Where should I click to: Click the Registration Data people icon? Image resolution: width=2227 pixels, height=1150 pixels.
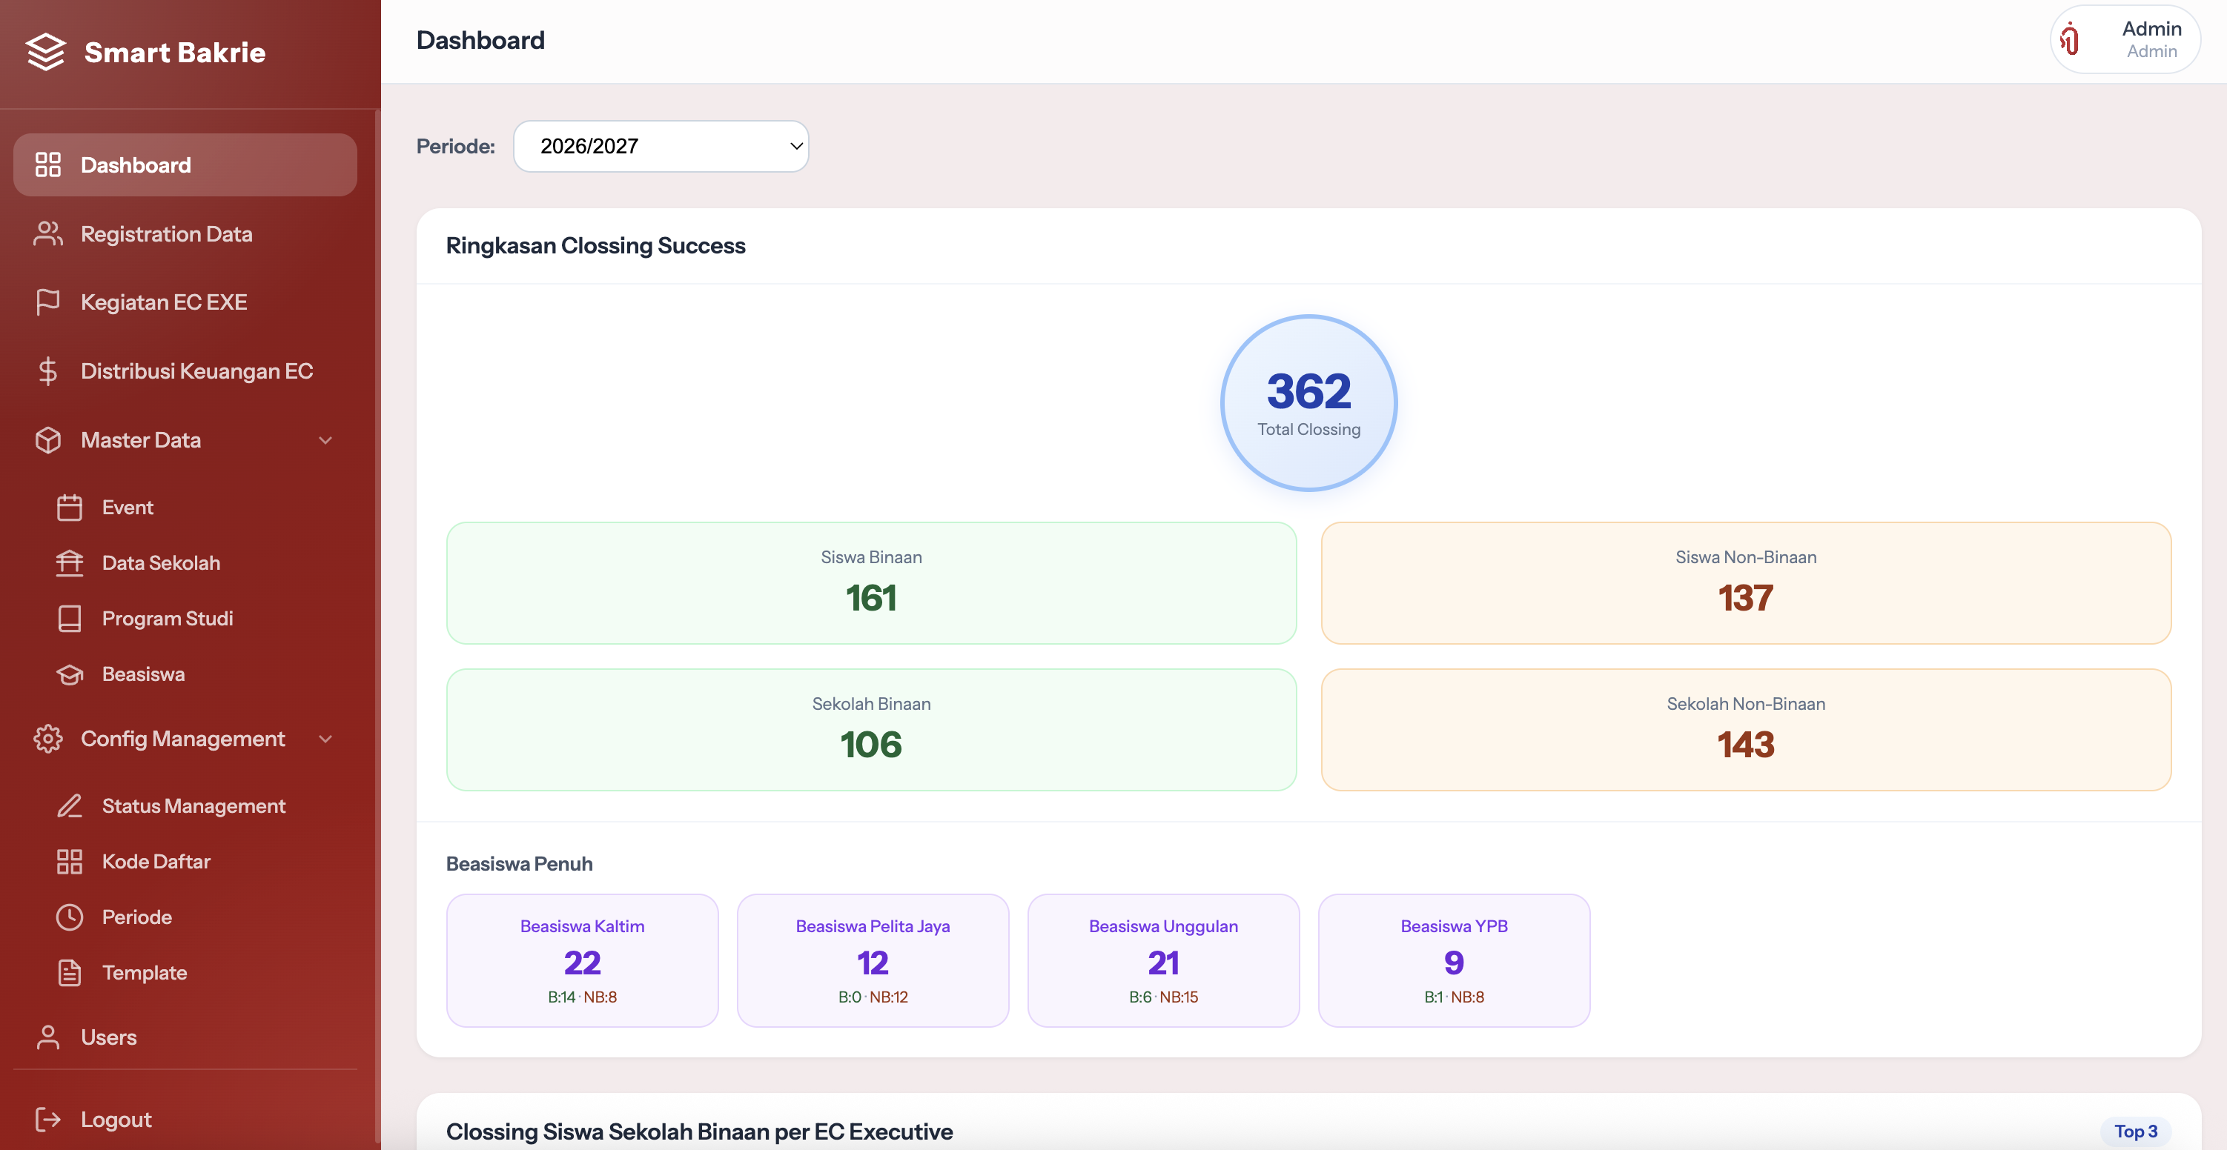(48, 234)
